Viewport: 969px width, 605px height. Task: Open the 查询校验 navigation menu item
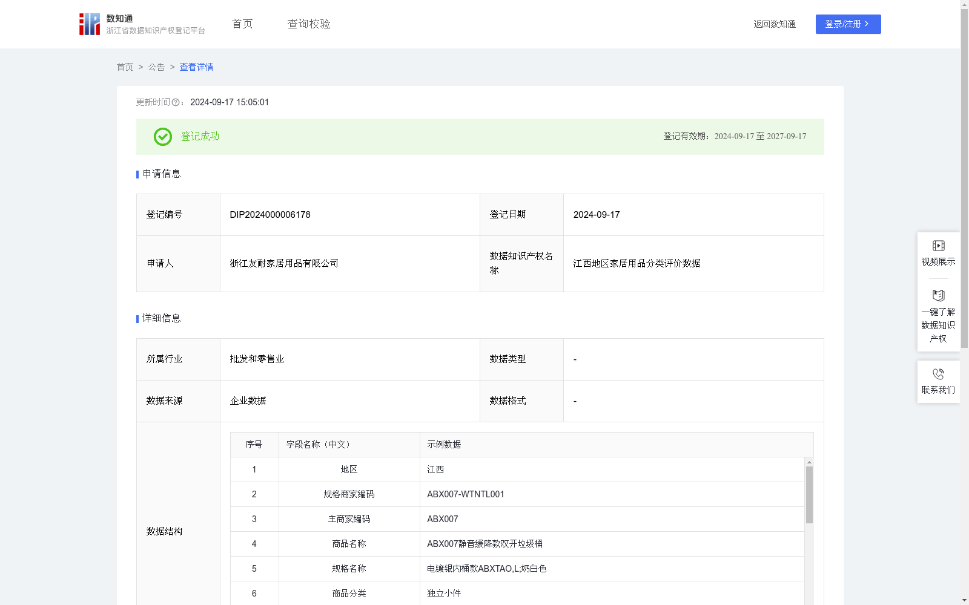click(309, 24)
